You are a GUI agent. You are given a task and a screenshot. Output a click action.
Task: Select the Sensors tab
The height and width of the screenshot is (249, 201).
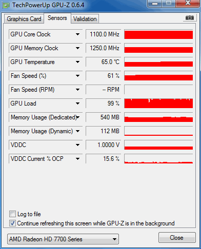(57, 18)
